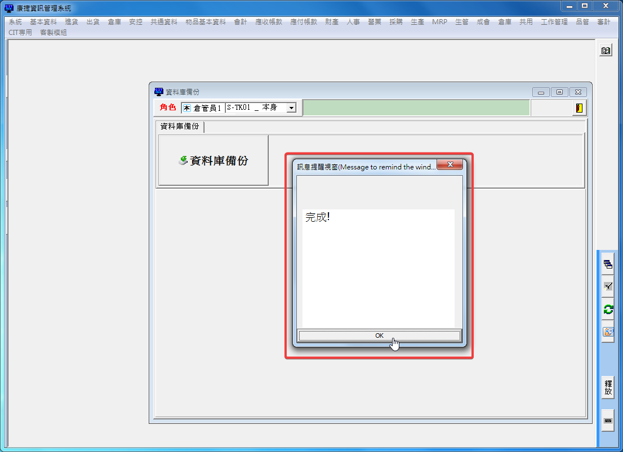Open the 工作管理 menu
This screenshot has width=623, height=452.
[554, 22]
